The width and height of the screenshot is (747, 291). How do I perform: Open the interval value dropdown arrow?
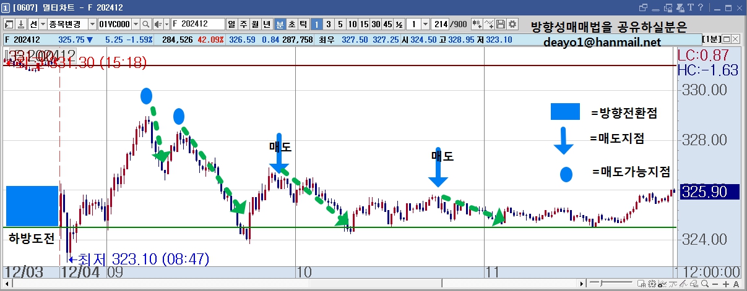pos(425,24)
